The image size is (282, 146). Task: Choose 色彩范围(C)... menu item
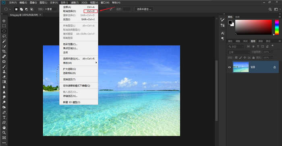[79, 44]
